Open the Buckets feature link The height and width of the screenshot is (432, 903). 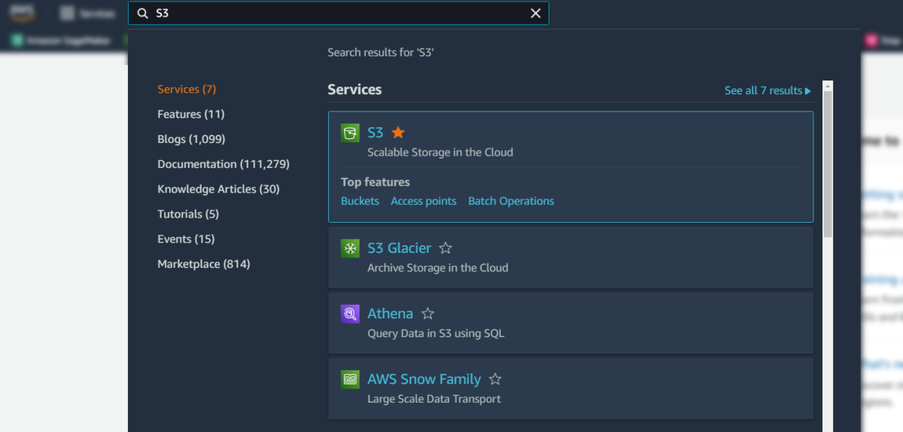point(360,201)
